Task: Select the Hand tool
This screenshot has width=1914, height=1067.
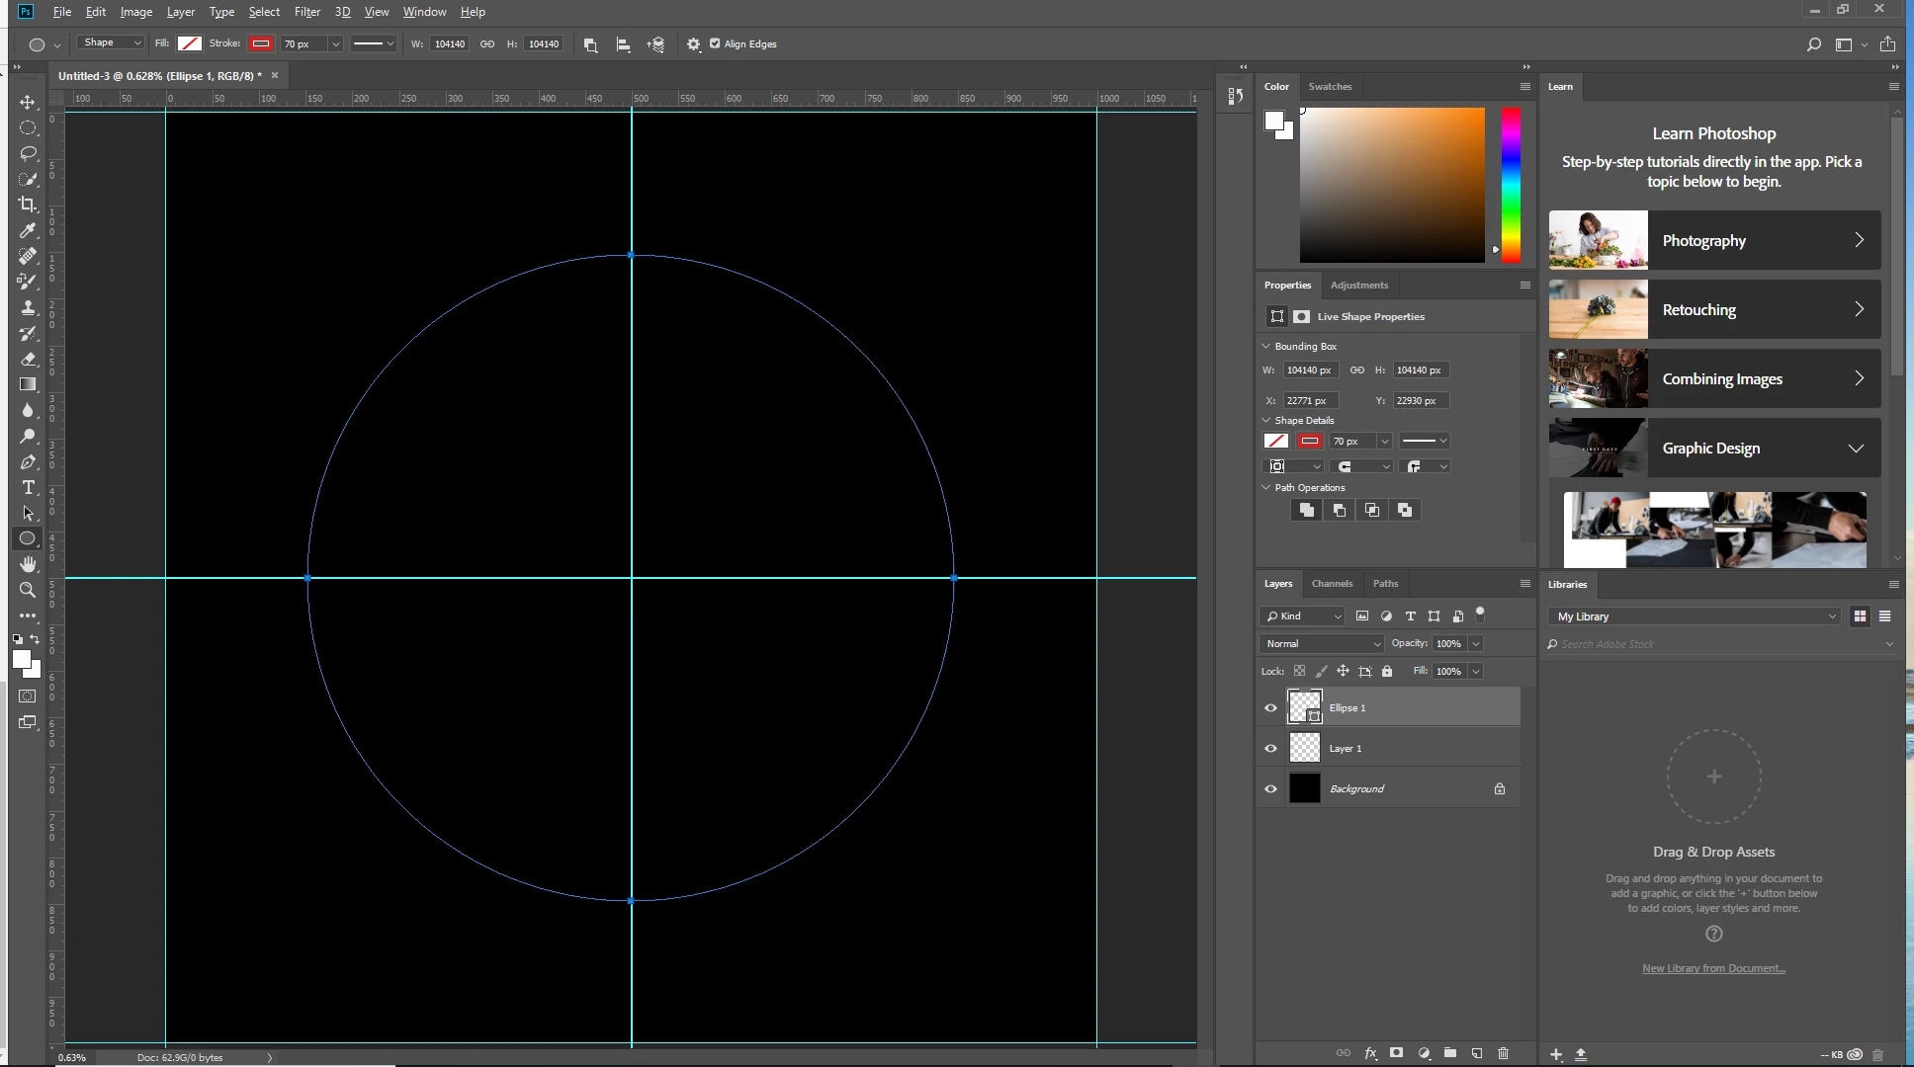Action: (28, 564)
